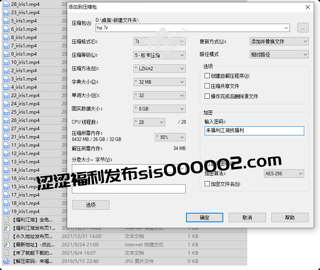Screen dimensions: 320x270
Task: Open the 路径模式 相对路径 dropdown
Action: click(279, 54)
